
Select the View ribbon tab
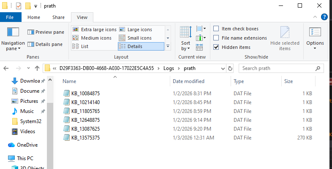point(82,17)
